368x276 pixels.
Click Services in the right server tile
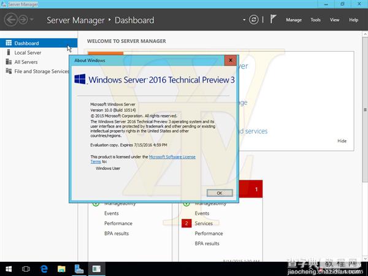pyautogui.click(x=204, y=223)
